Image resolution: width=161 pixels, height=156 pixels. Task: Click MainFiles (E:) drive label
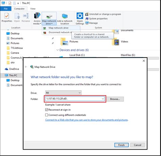click(x=128, y=55)
